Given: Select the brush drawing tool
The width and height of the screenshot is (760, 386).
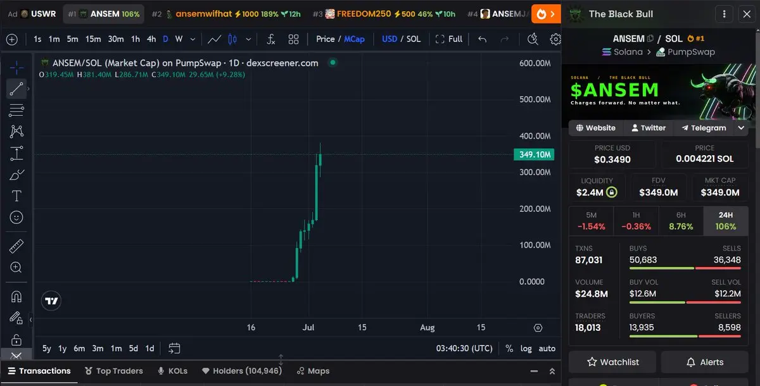Looking at the screenshot, I should click(x=16, y=175).
